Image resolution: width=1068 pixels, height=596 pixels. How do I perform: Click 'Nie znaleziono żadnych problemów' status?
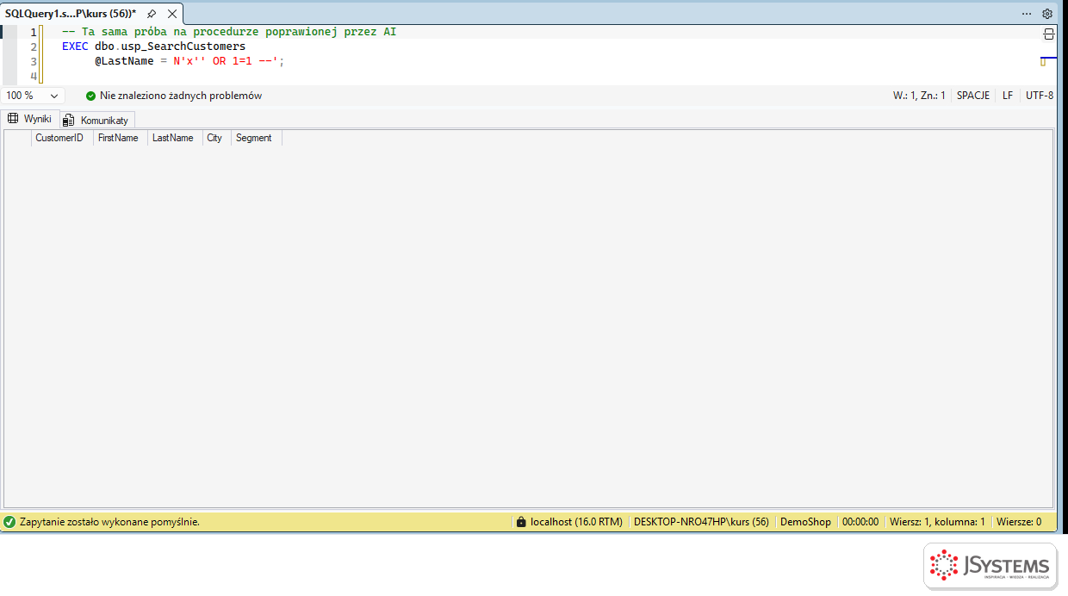[x=181, y=96]
